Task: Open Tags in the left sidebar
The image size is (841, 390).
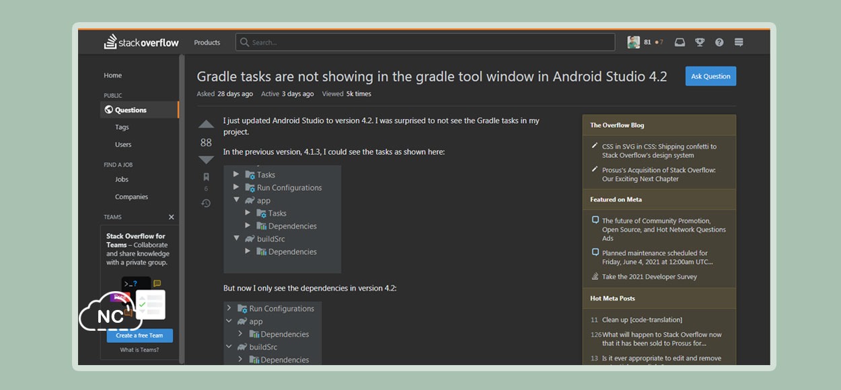Action: (x=122, y=127)
